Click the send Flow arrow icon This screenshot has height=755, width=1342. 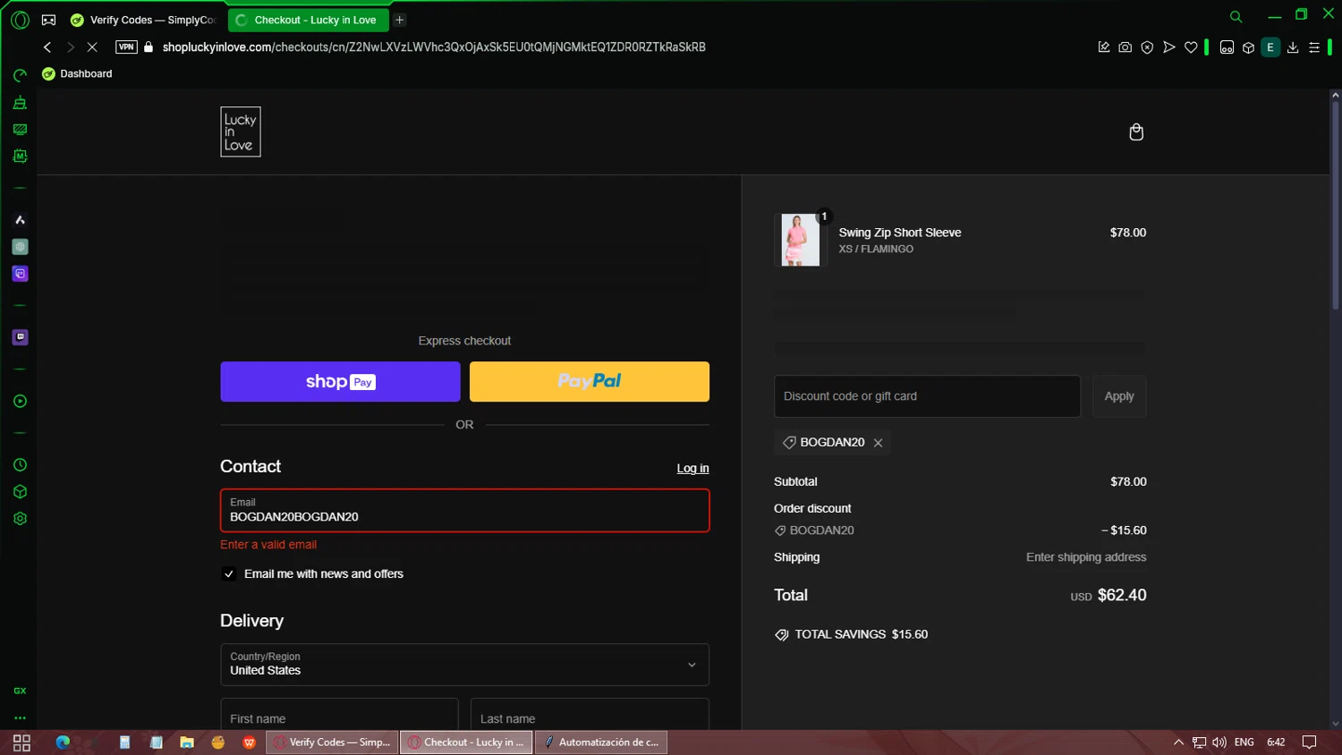(x=1168, y=47)
